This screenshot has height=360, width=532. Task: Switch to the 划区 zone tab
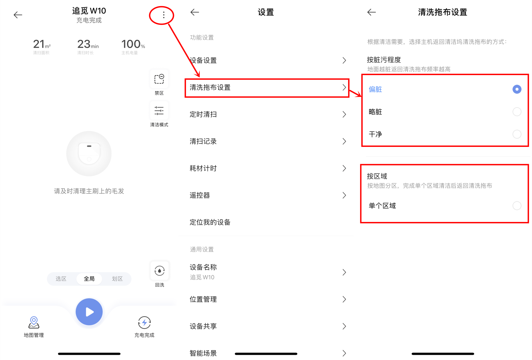coord(117,279)
